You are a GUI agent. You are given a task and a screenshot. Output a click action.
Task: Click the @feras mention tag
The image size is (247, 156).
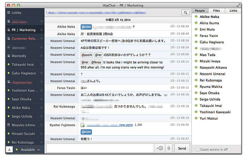[96, 62]
